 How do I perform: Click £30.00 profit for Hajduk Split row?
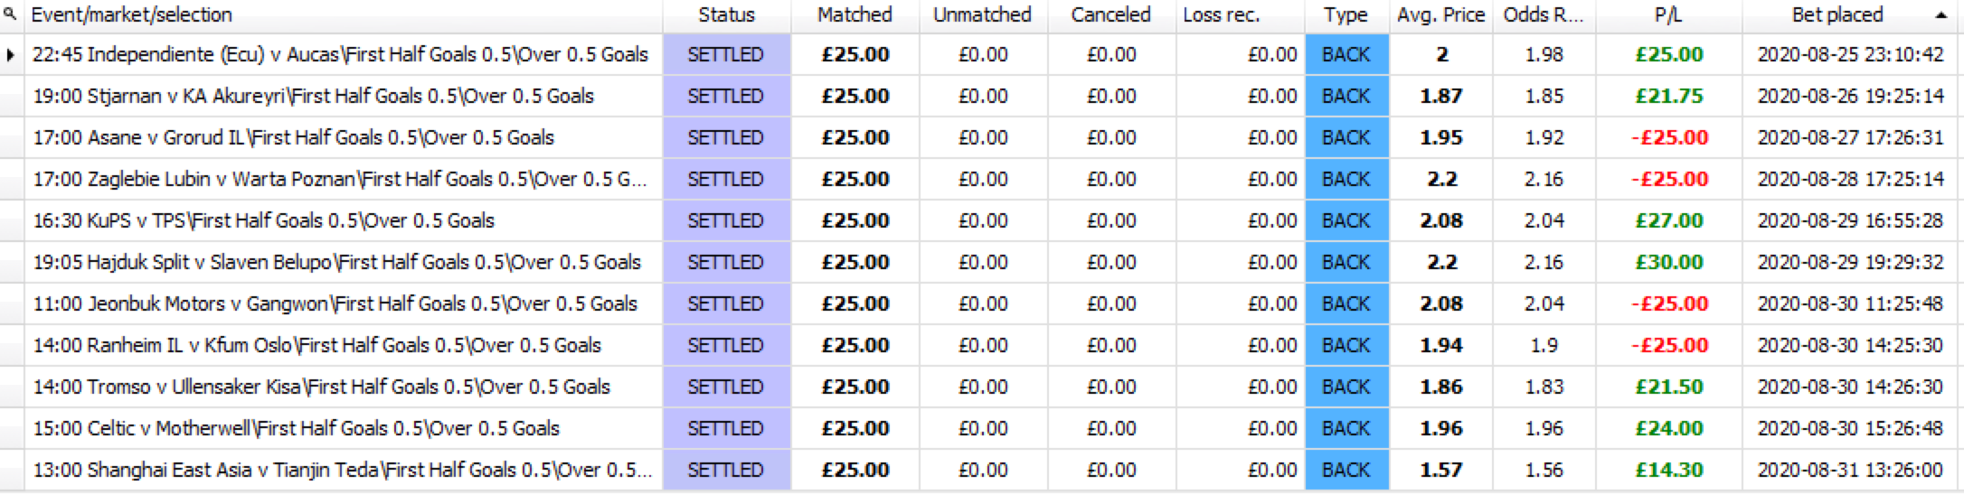(x=1669, y=262)
